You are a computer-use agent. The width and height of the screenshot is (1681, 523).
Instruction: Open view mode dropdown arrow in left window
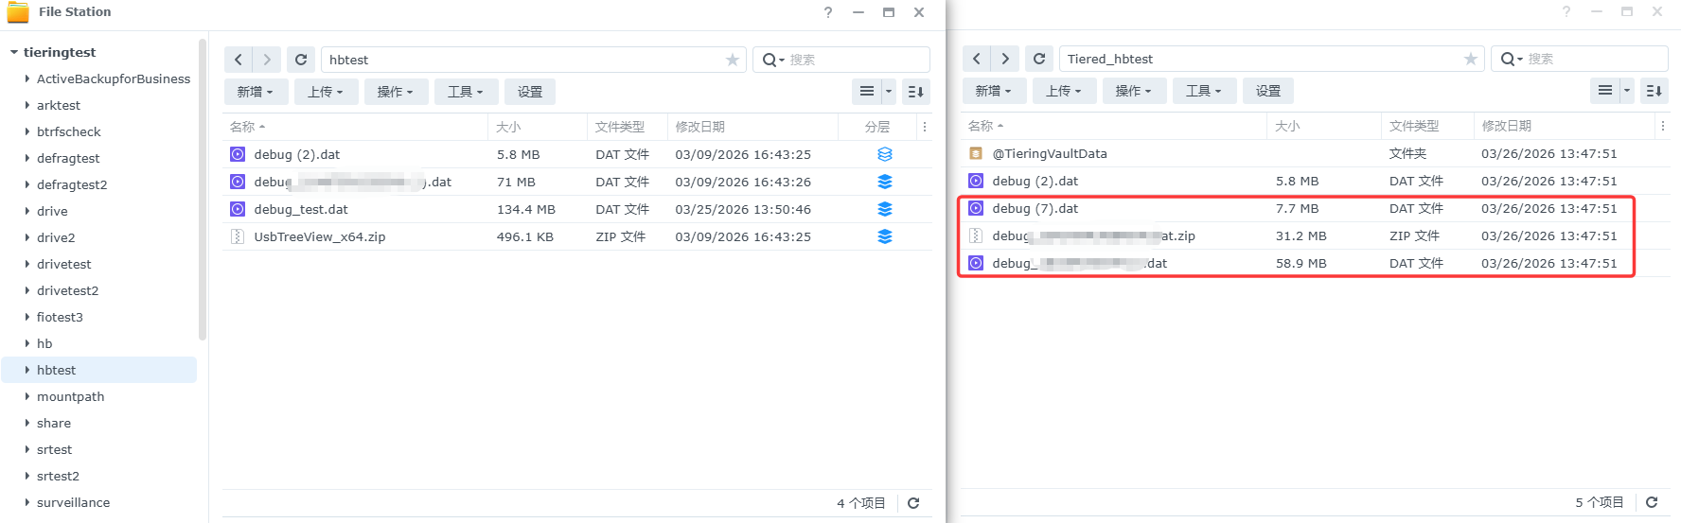tap(889, 92)
